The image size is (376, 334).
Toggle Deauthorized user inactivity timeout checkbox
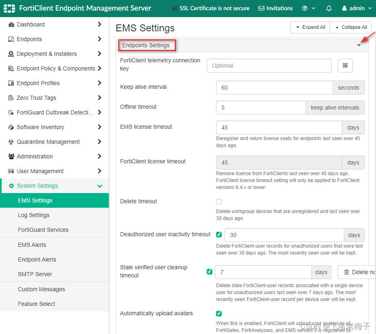pos(219,235)
